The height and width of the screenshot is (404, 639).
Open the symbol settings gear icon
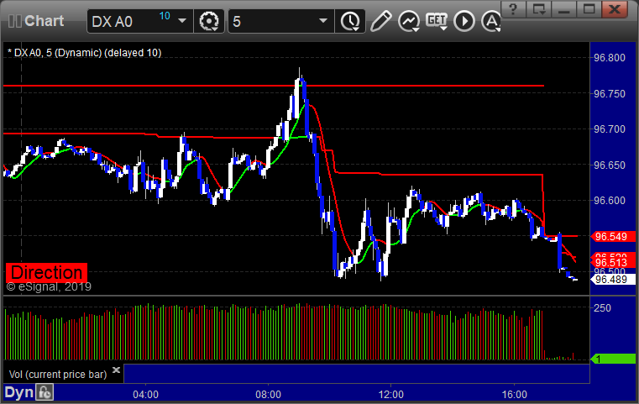click(x=208, y=21)
